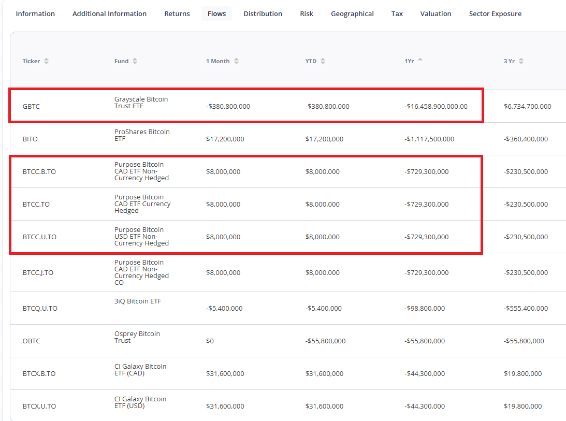Click ProShares Bitcoin ETF fund name
Viewport: 566px width, 421px height.
pyautogui.click(x=141, y=135)
